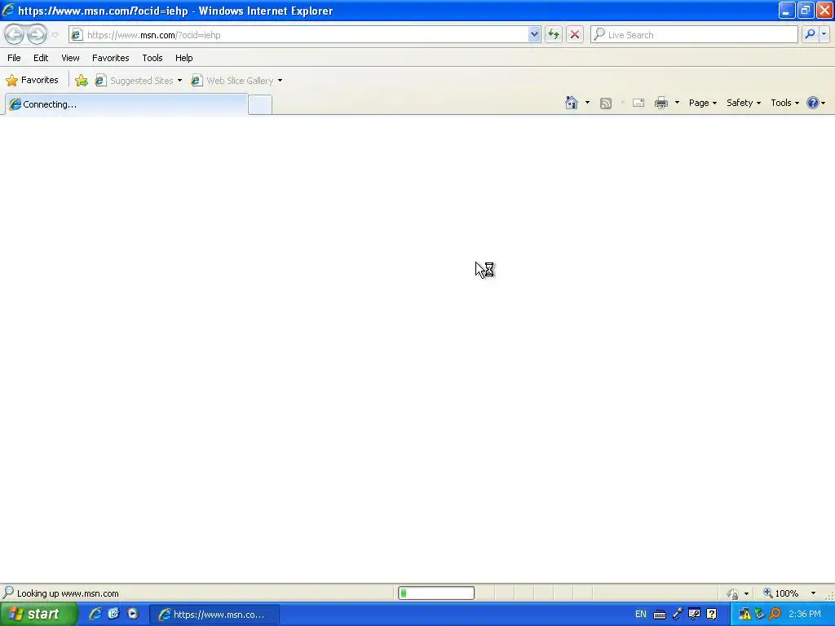
Task: Open the Windows start menu
Action: (38, 615)
